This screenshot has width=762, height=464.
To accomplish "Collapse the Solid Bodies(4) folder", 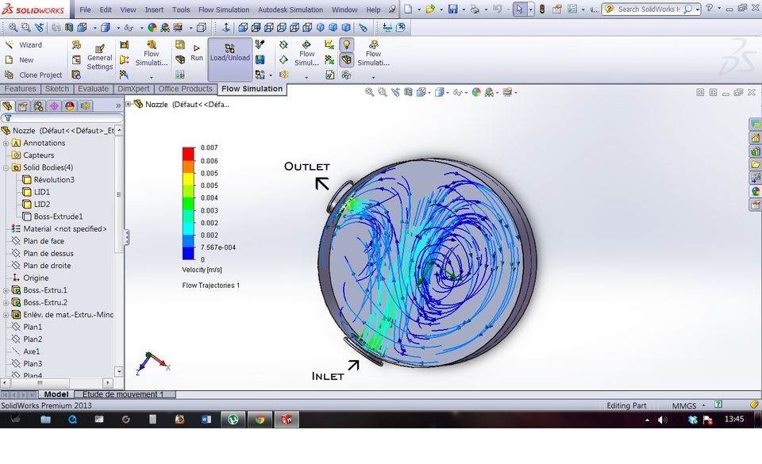I will (6, 167).
